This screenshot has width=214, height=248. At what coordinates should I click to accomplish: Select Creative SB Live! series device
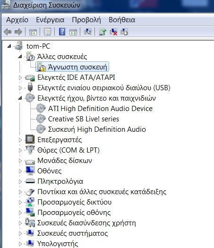pos(84,119)
